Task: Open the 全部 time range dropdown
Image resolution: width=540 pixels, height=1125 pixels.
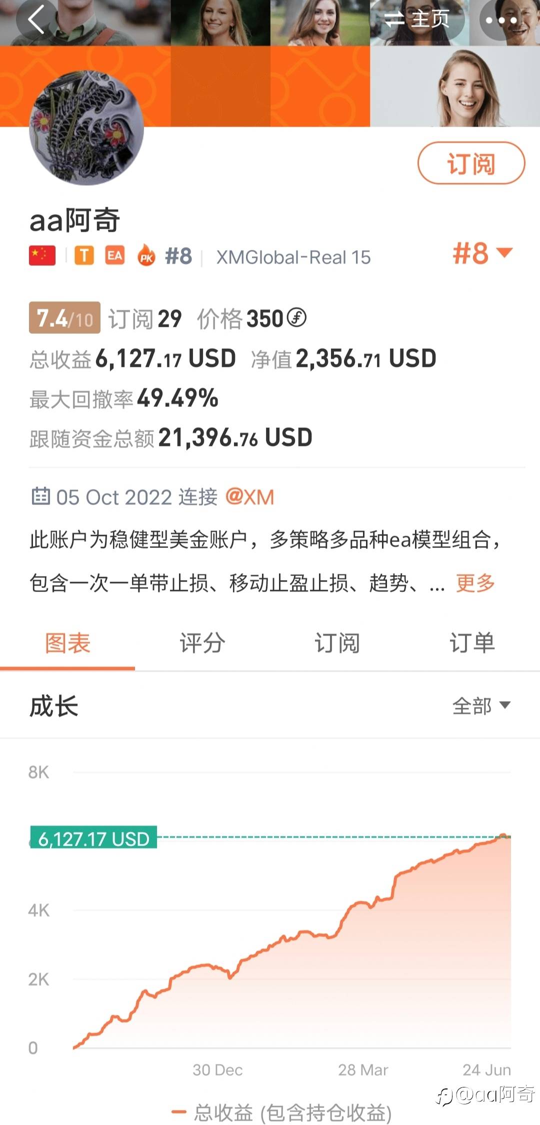Action: tap(481, 706)
